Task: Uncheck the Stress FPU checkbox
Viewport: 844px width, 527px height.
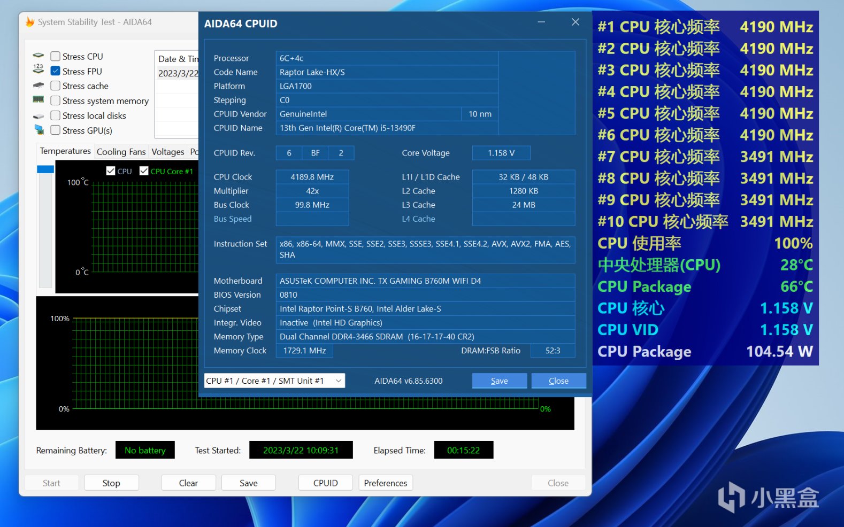Action: 55,71
